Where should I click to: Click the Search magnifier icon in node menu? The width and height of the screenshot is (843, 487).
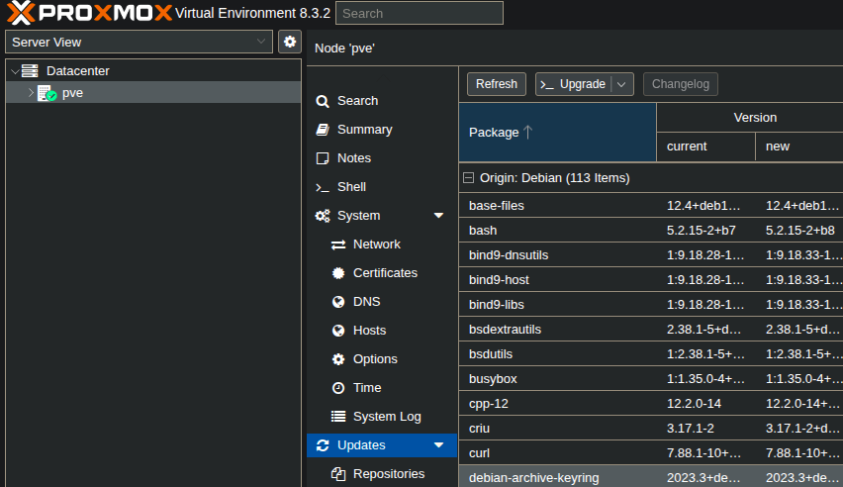click(x=323, y=101)
